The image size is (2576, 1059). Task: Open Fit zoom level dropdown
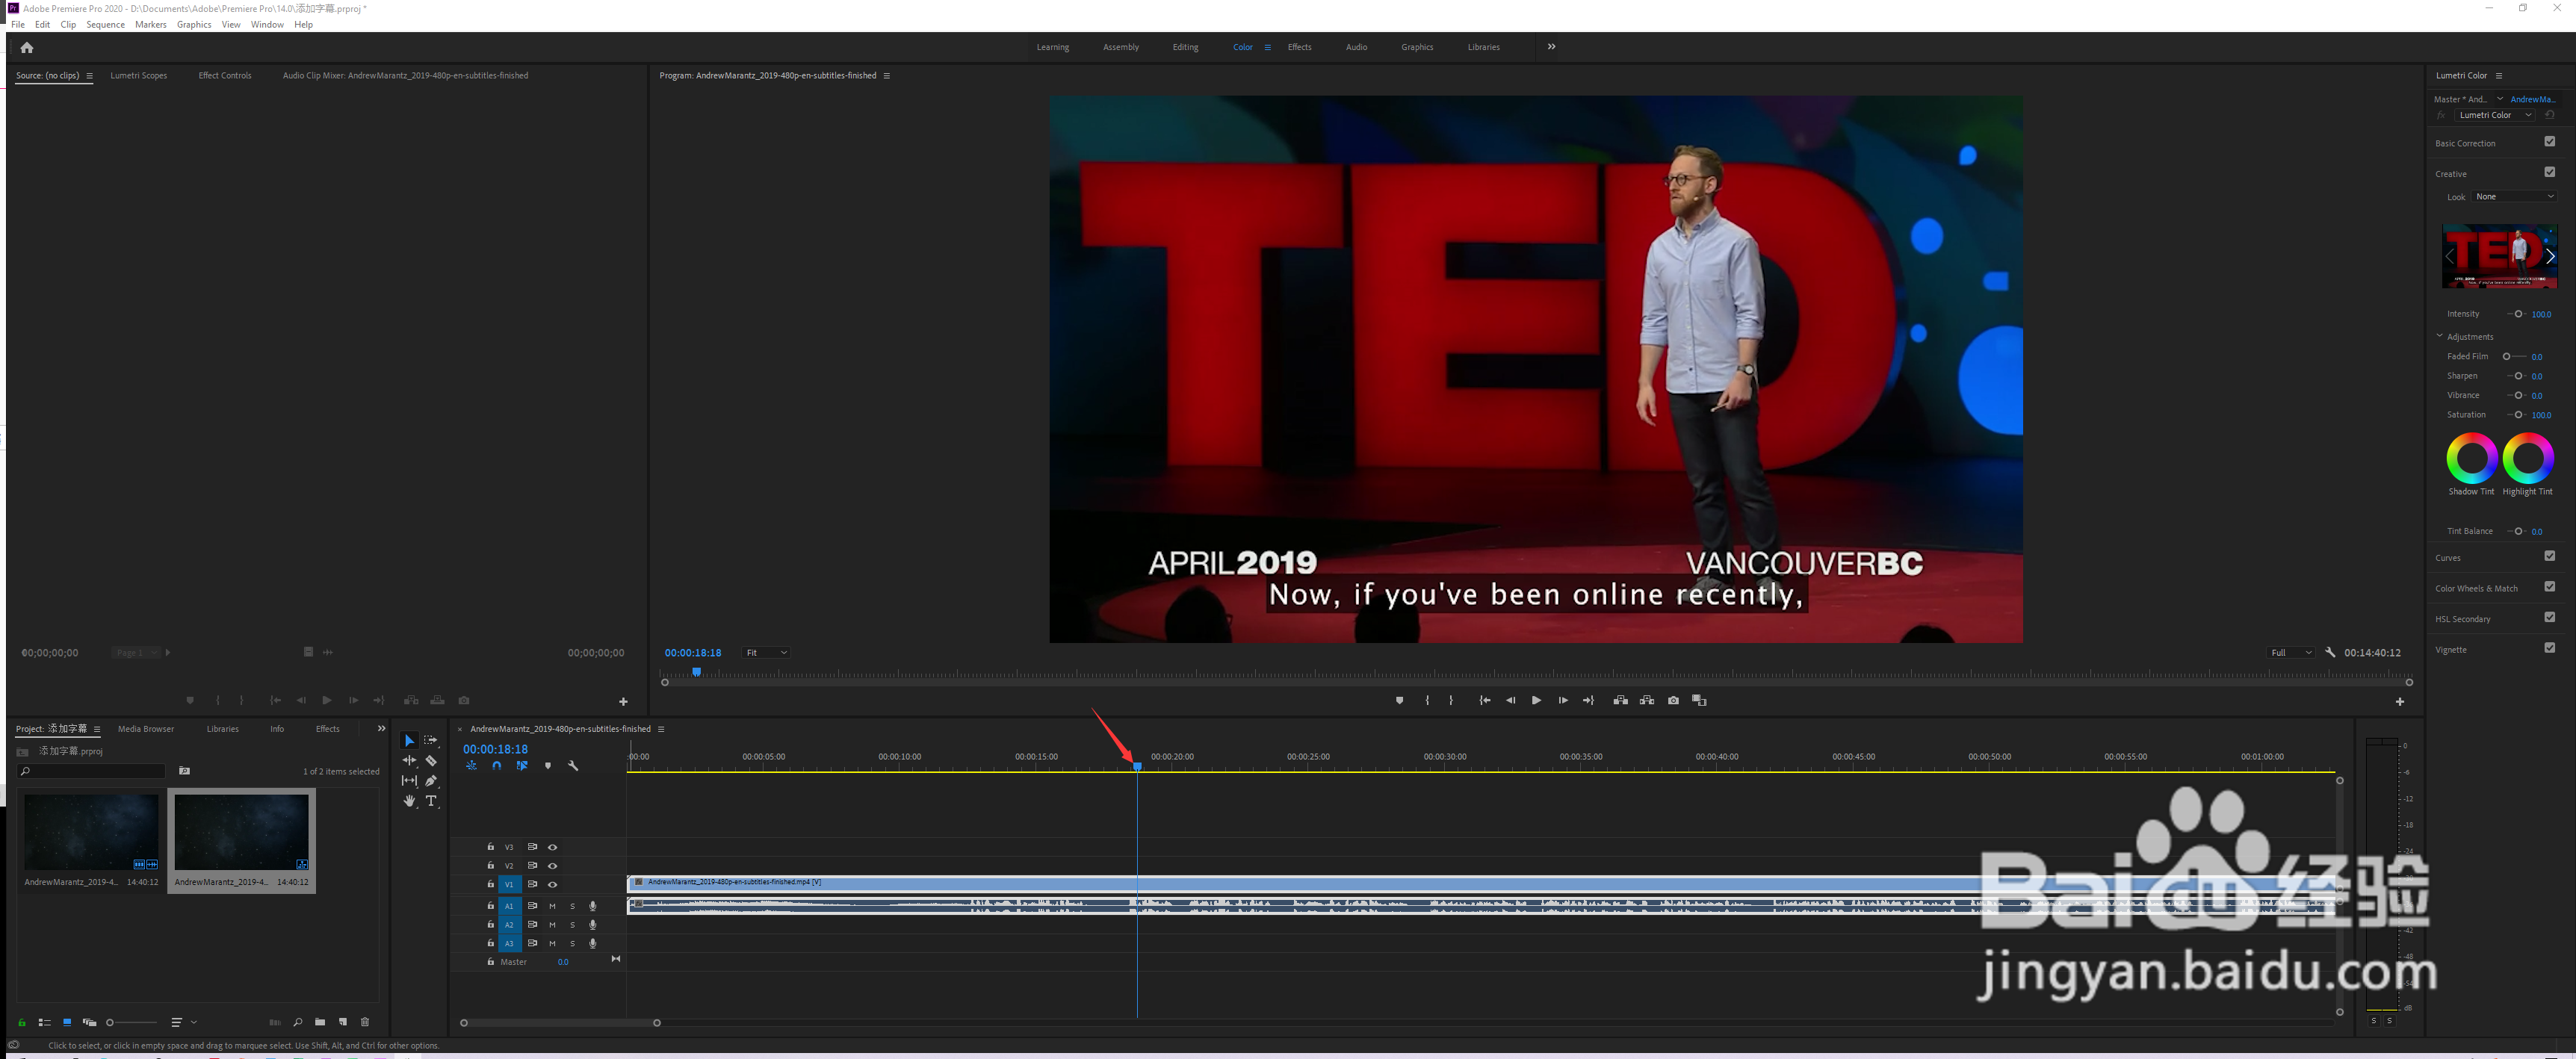(x=766, y=653)
